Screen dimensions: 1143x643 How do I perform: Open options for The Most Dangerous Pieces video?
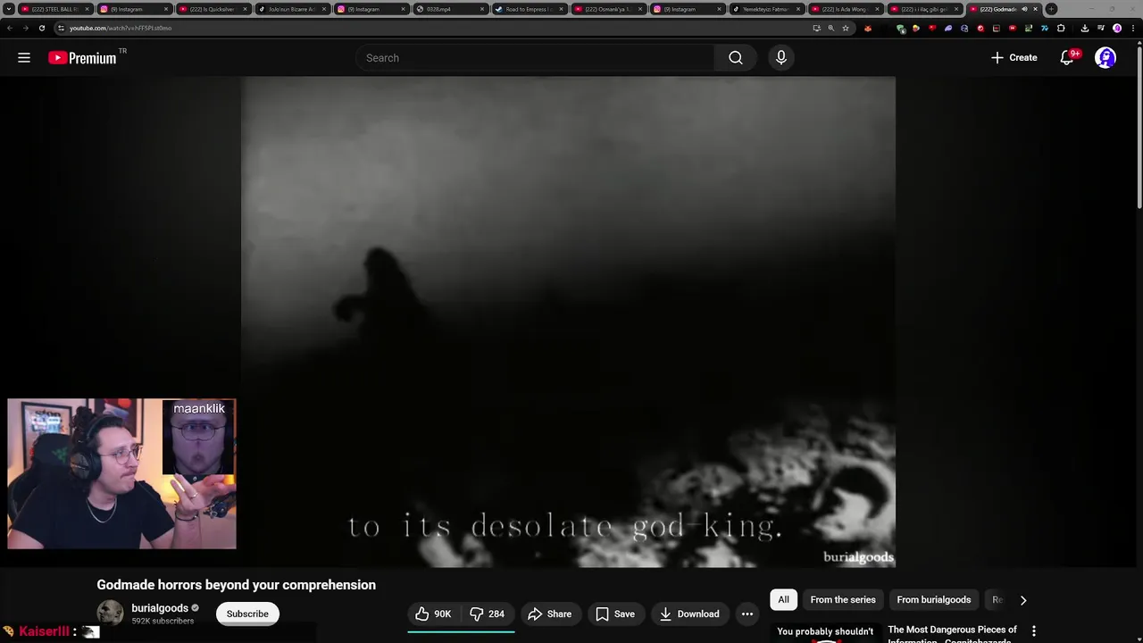tap(1034, 630)
